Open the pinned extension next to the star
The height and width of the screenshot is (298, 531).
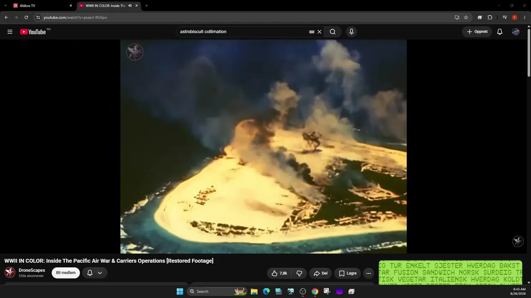click(480, 17)
